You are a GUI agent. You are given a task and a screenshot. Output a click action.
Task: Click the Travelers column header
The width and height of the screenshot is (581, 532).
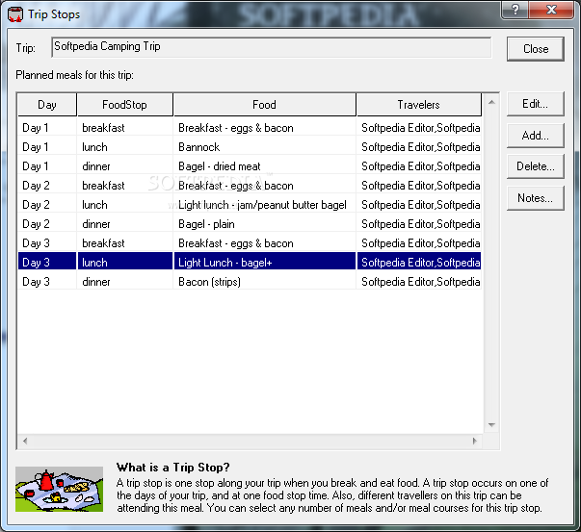pos(419,105)
